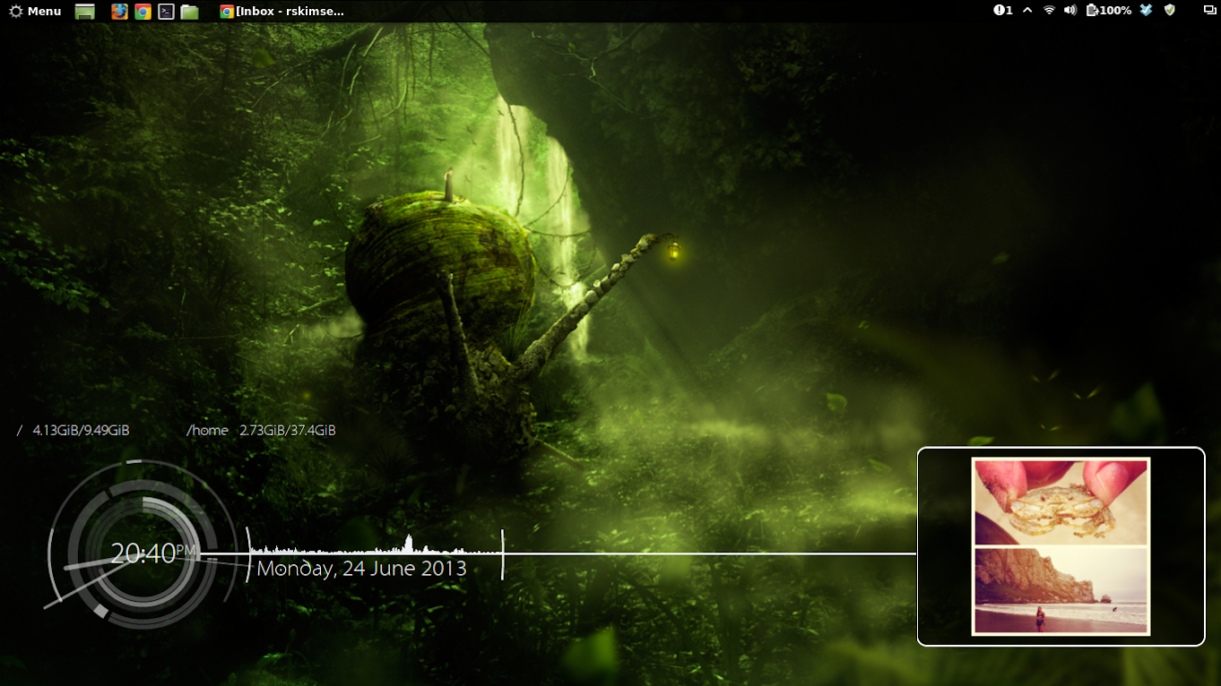
Task: Open the green file manager folder icon
Action: [189, 12]
